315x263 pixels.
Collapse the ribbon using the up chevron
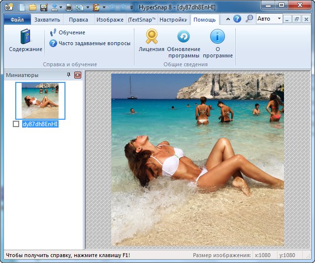coord(228,19)
